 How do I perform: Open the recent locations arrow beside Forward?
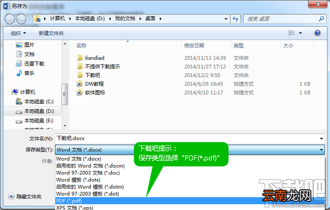click(x=29, y=19)
